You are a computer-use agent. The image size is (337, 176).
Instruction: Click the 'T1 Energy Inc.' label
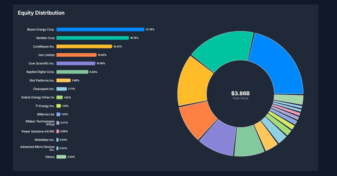tap(45, 106)
